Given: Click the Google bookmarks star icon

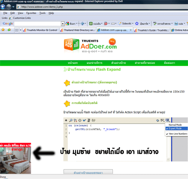Looking at the screenshot, I should (x=137, y=23).
